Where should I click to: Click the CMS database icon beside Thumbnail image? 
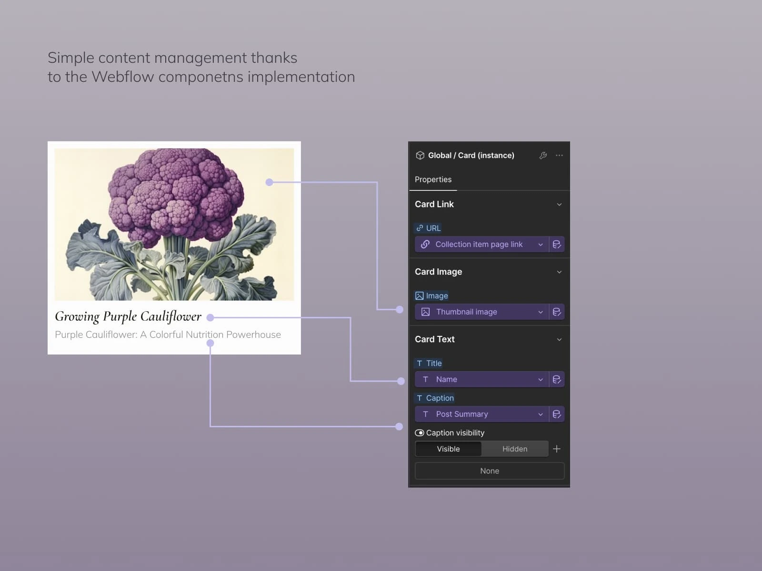[557, 312]
